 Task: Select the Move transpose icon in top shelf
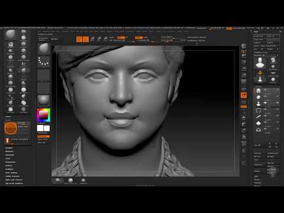92,38
